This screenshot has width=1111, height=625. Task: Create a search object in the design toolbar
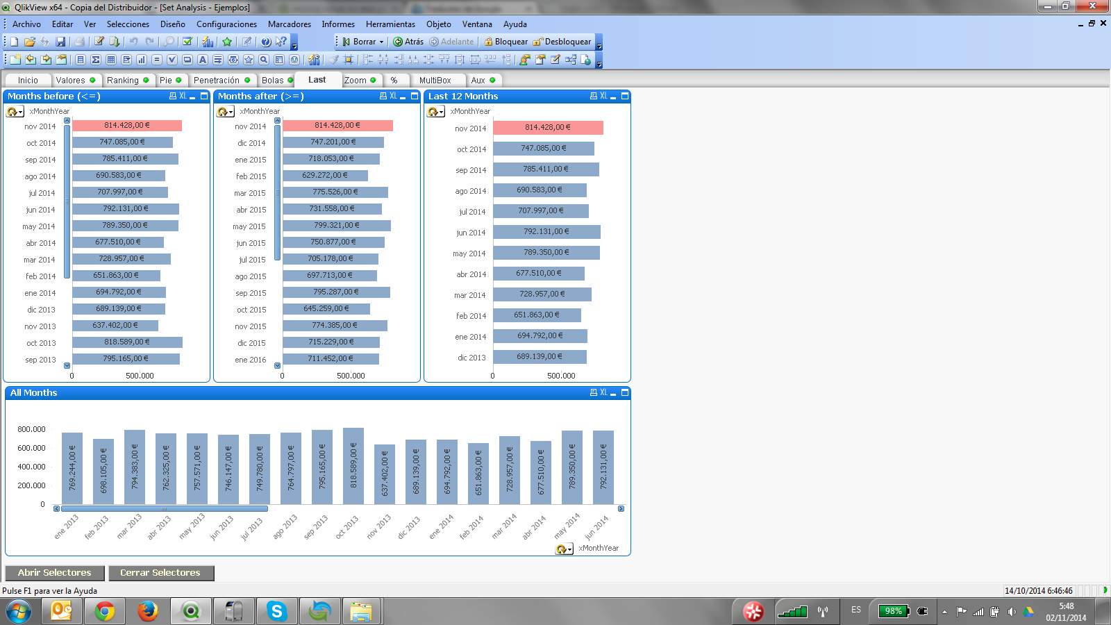pyautogui.click(x=263, y=60)
